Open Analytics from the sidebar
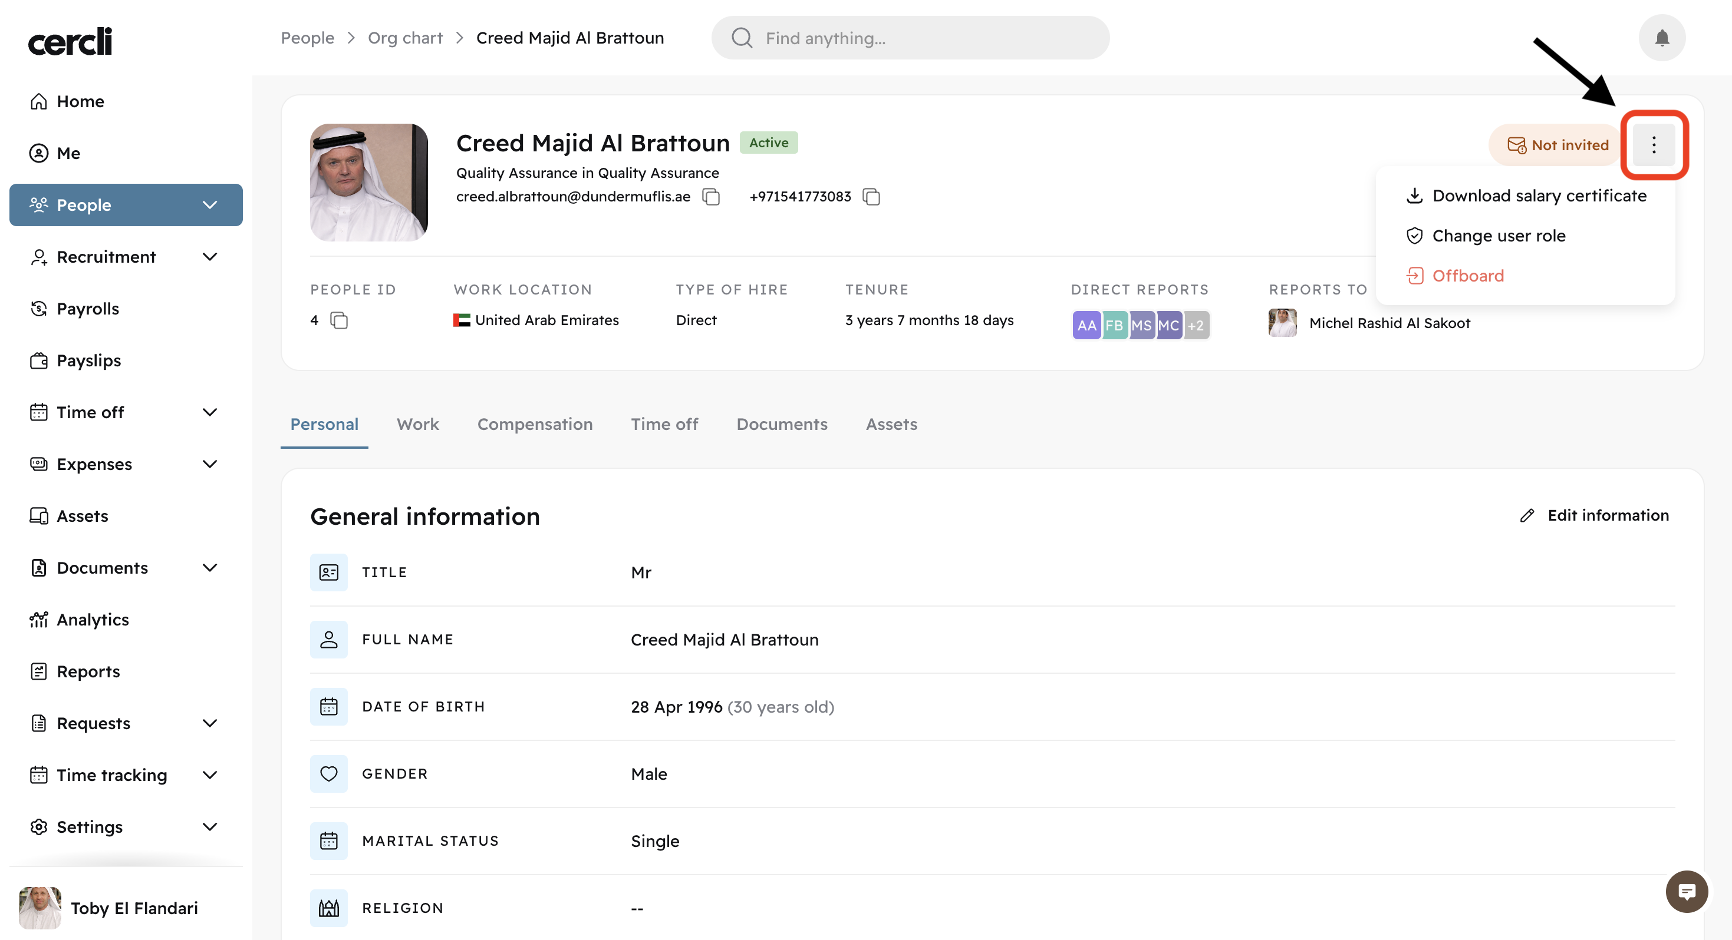The width and height of the screenshot is (1732, 940). [x=92, y=620]
